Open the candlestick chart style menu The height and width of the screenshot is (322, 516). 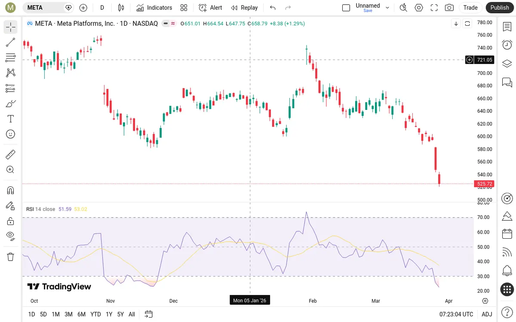pos(121,7)
